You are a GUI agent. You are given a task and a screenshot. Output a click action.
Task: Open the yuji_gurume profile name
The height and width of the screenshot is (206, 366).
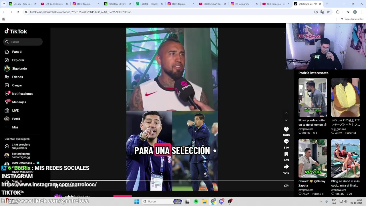339,129
